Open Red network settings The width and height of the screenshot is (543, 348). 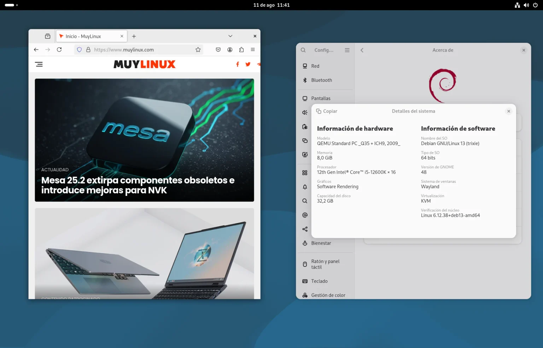tap(325, 66)
